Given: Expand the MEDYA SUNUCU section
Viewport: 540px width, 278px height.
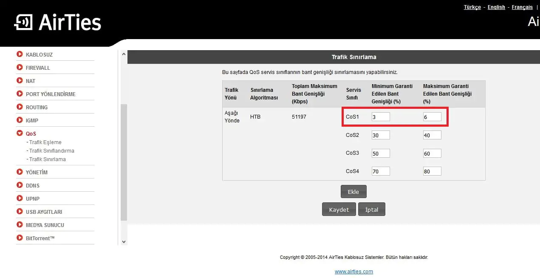Looking at the screenshot, I should 45,225.
